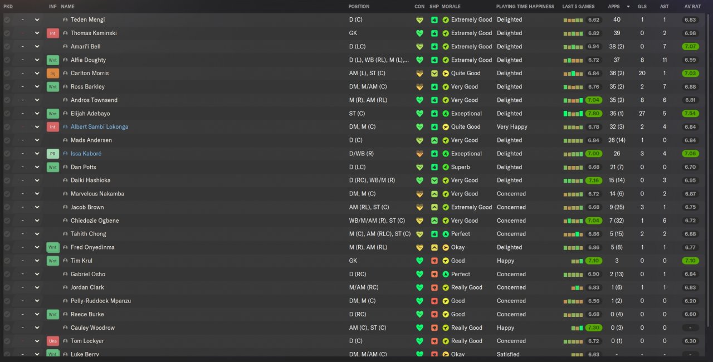Image resolution: width=713 pixels, height=362 pixels.
Task: Open Marvelous Nakamba's player profile
Action: click(x=97, y=194)
